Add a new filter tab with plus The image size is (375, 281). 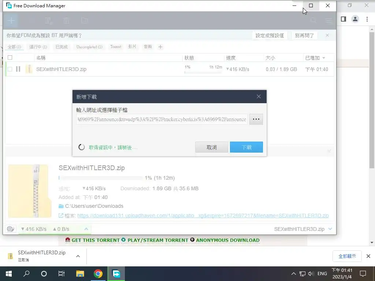click(160, 47)
